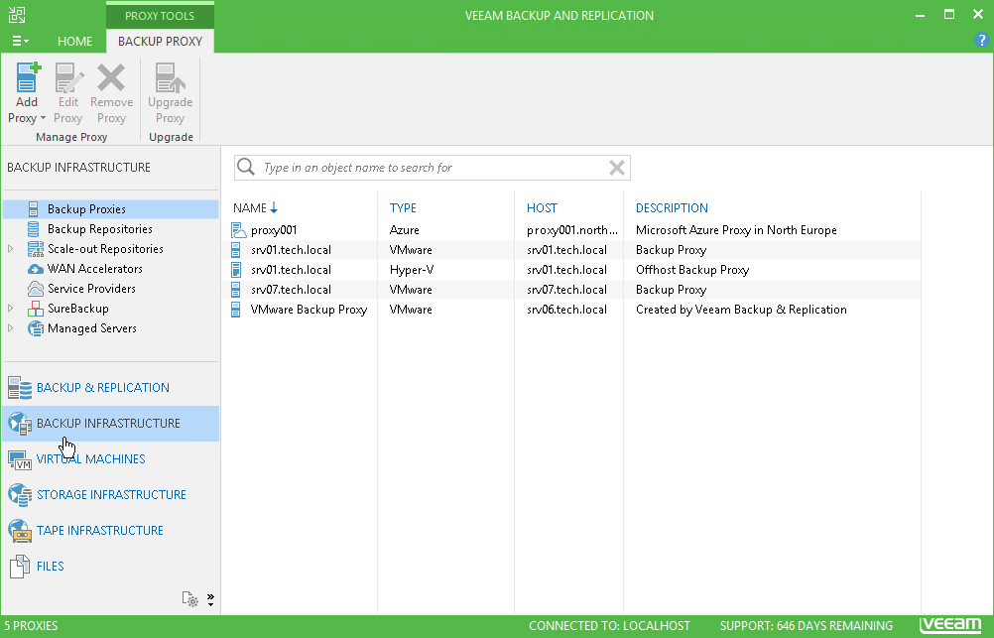The height and width of the screenshot is (638, 994).
Task: Expand the Managed Servers node
Action: (x=10, y=328)
